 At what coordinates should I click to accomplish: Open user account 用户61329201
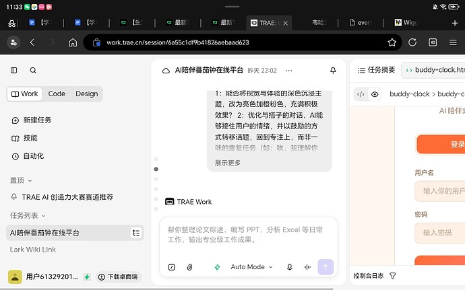coord(43,277)
